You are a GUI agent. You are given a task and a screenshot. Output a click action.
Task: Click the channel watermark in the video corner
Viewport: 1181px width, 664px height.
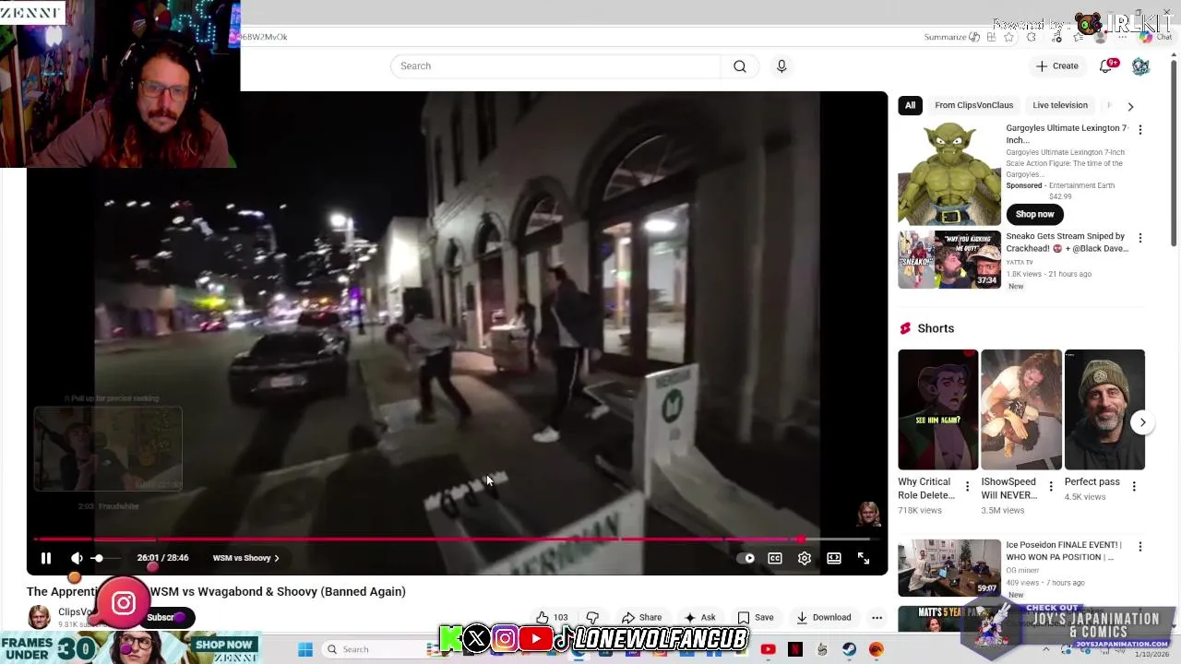pyautogui.click(x=868, y=514)
